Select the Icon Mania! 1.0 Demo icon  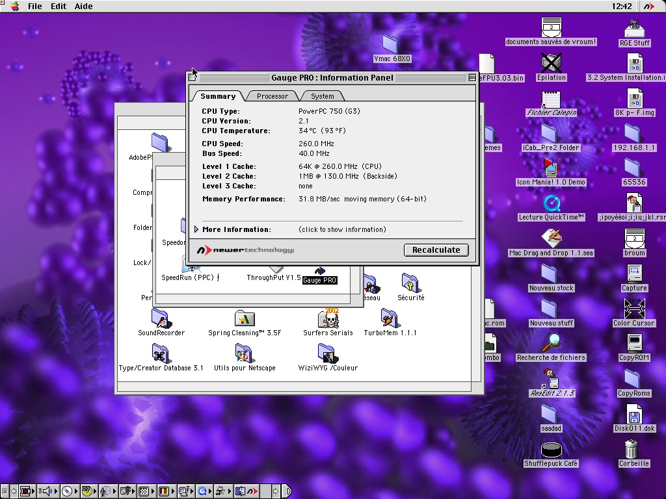551,167
